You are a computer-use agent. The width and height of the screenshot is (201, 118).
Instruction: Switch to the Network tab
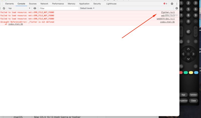click(x=44, y=4)
